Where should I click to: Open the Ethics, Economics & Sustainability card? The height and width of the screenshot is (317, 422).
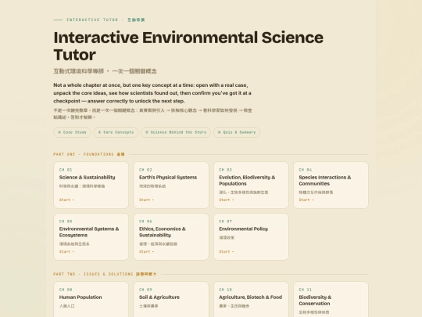tap(171, 236)
